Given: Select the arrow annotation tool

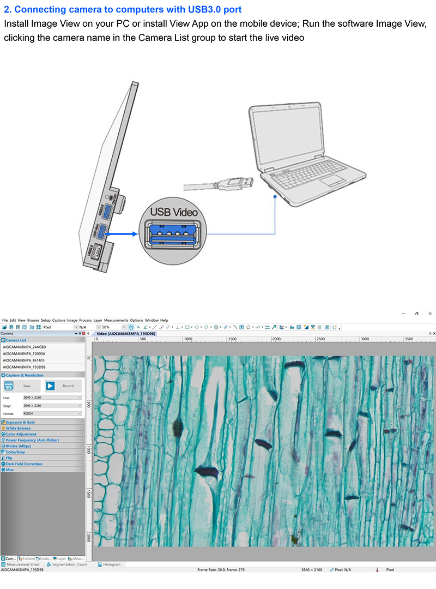Looking at the screenshot, I should (x=274, y=327).
